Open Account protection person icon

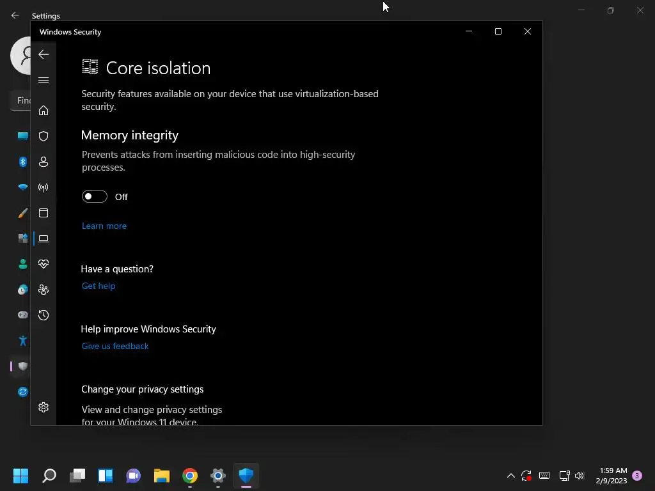coord(43,162)
